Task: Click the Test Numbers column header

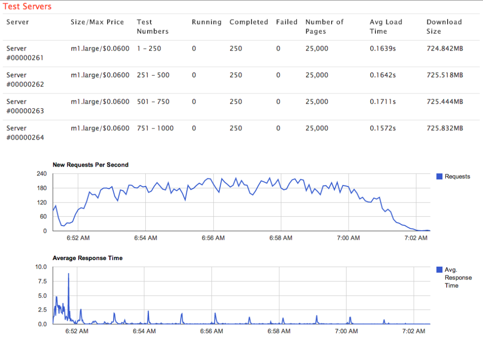Action: click(x=153, y=26)
